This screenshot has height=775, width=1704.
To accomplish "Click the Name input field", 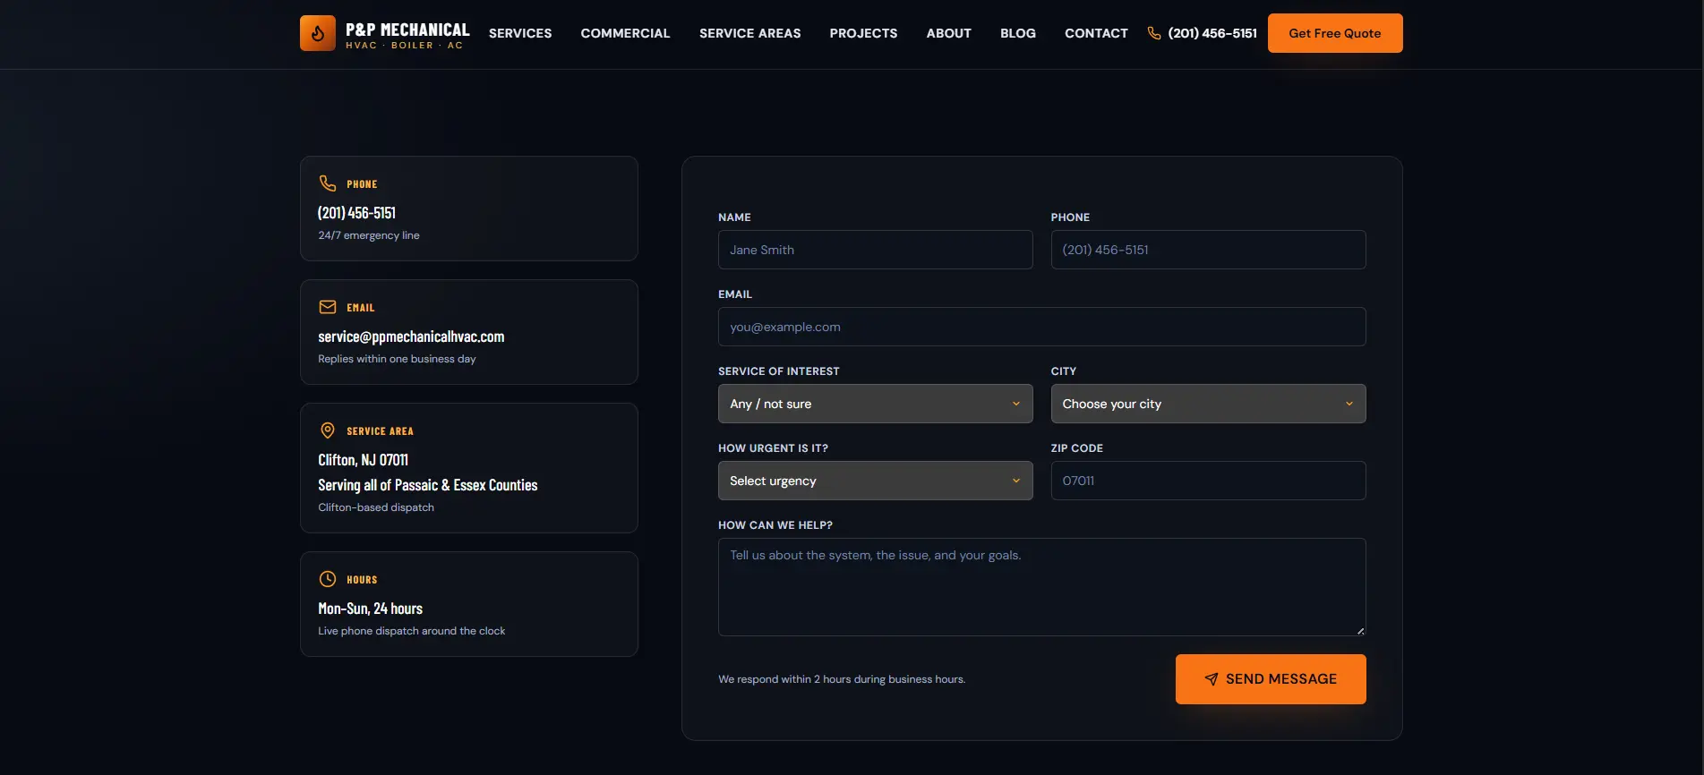I will tap(875, 250).
